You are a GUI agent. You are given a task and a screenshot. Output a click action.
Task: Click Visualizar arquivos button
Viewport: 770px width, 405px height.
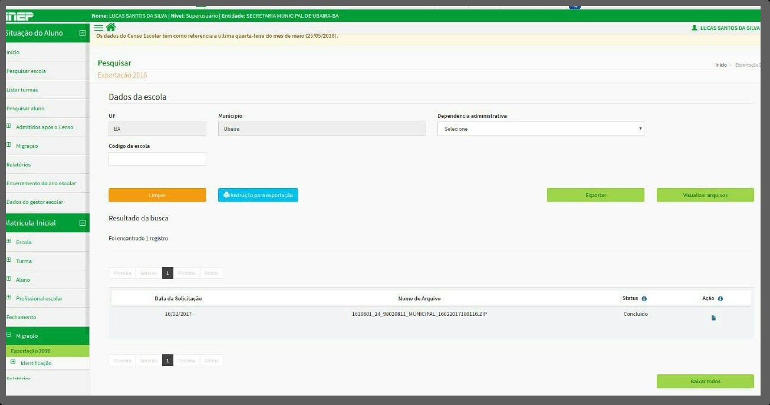coord(705,195)
